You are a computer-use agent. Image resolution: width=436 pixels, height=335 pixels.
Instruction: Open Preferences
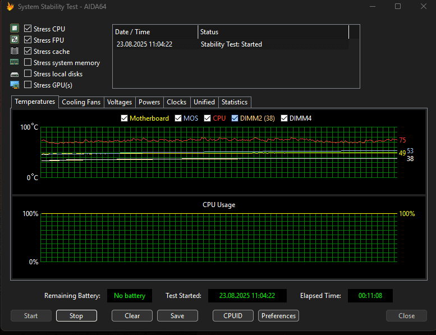pyautogui.click(x=278, y=316)
